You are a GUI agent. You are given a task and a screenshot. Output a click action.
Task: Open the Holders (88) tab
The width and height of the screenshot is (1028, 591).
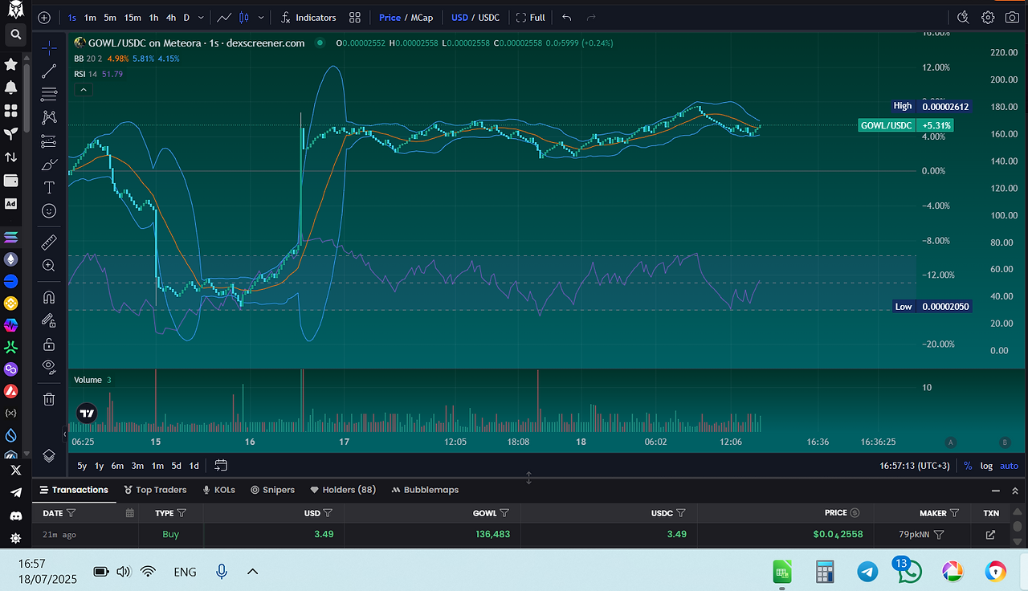(343, 490)
